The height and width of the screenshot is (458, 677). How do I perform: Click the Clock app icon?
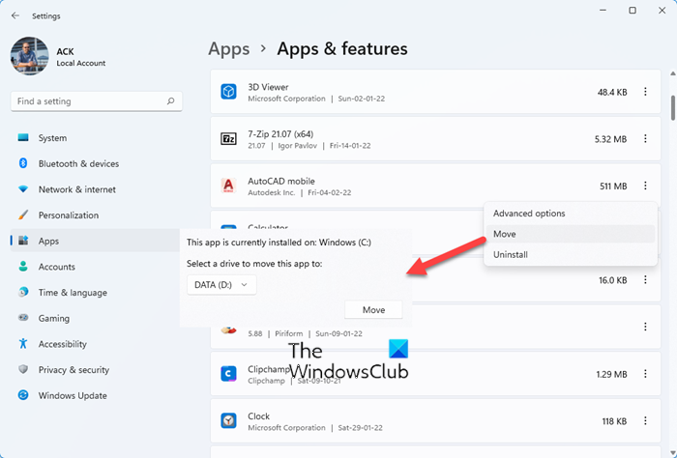click(228, 421)
